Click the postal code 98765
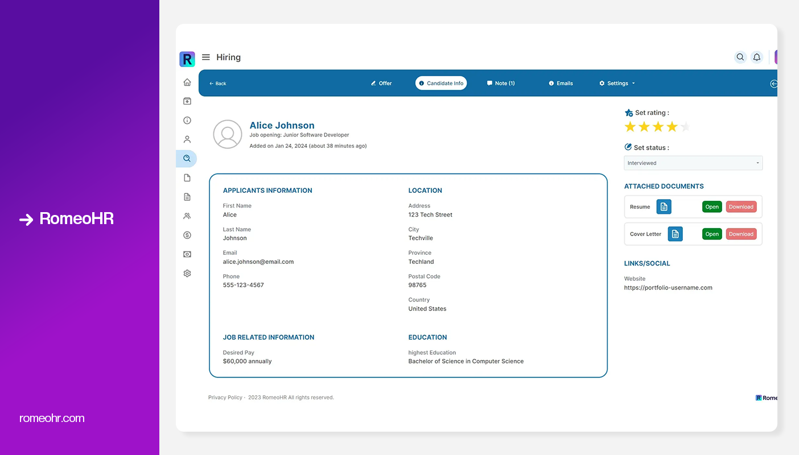The height and width of the screenshot is (455, 799). click(417, 286)
